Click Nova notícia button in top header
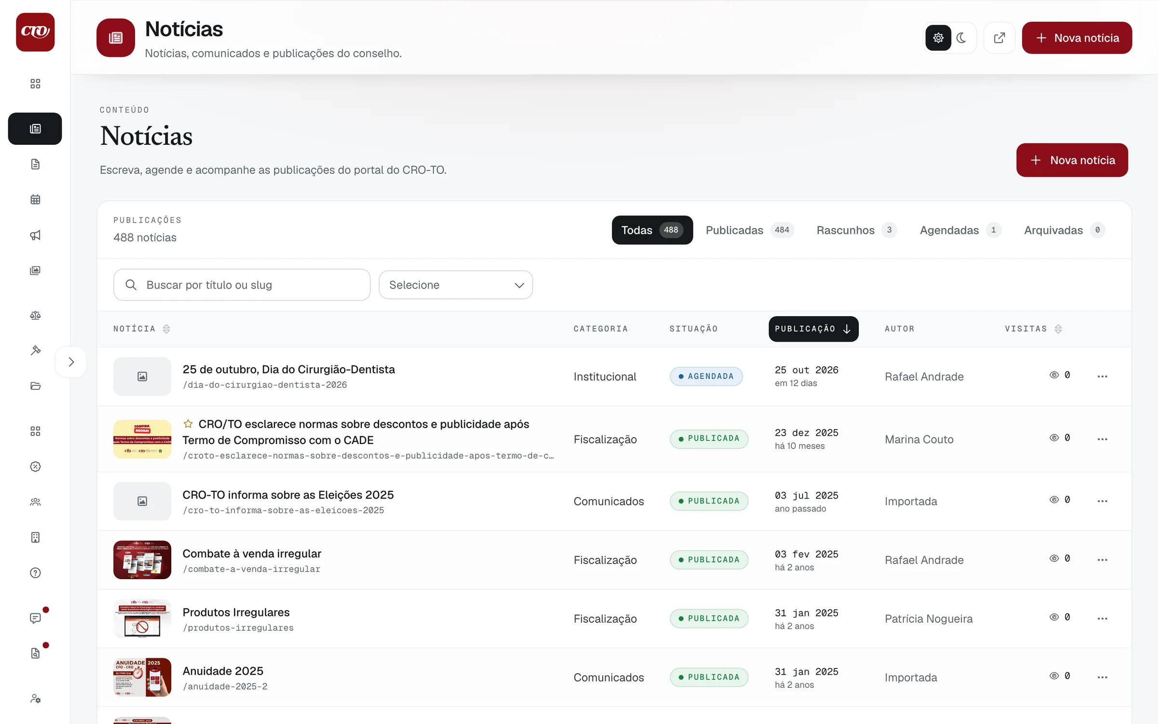This screenshot has height=724, width=1158. (x=1076, y=38)
